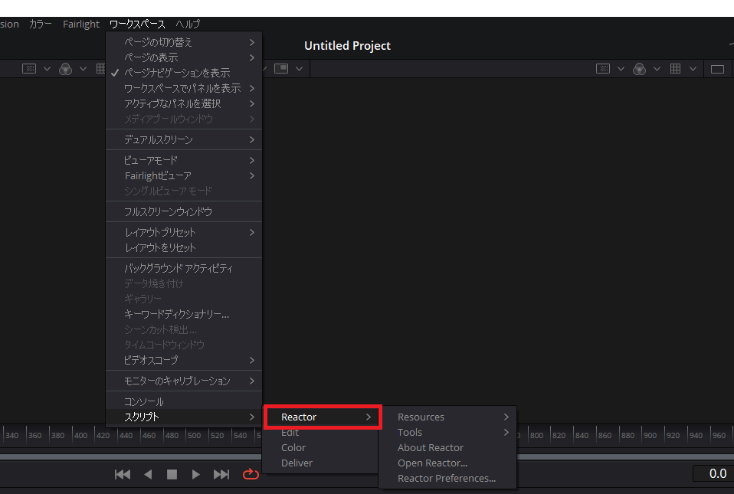Jump to last frame button
The image size is (734, 494).
pos(221,474)
